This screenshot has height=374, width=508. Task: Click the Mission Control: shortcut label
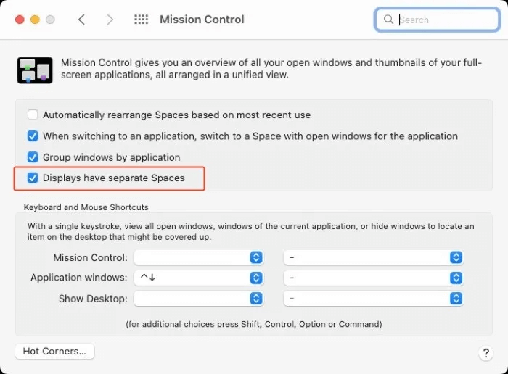[x=91, y=257]
